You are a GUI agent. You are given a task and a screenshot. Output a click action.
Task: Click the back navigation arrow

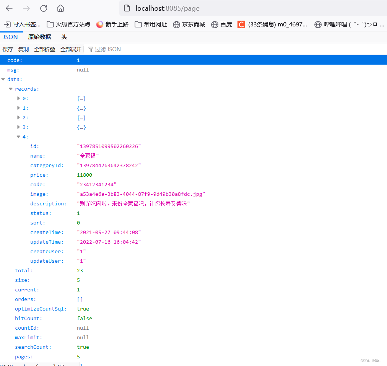pyautogui.click(x=9, y=8)
